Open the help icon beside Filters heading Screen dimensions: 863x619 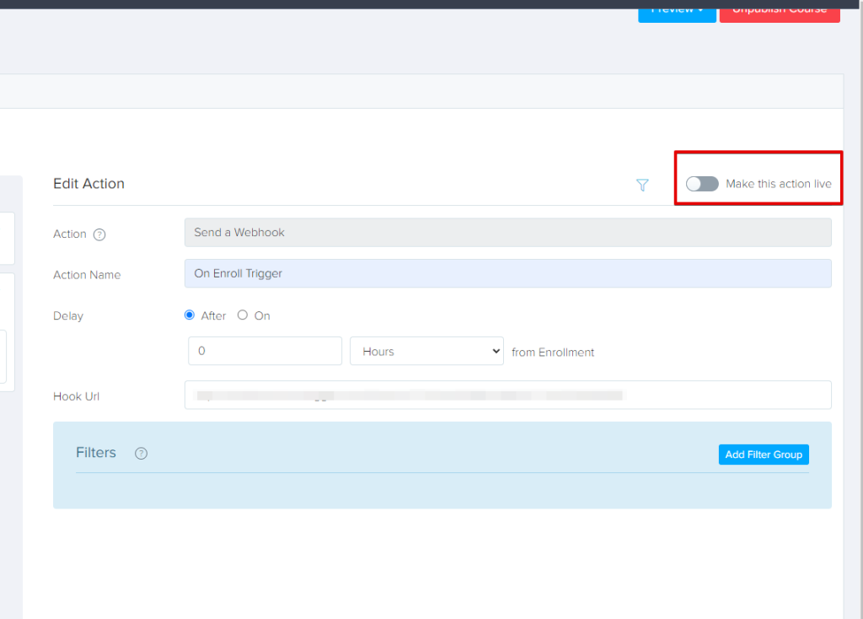141,454
